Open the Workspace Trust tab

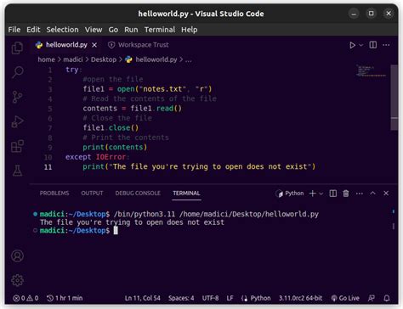pyautogui.click(x=139, y=45)
